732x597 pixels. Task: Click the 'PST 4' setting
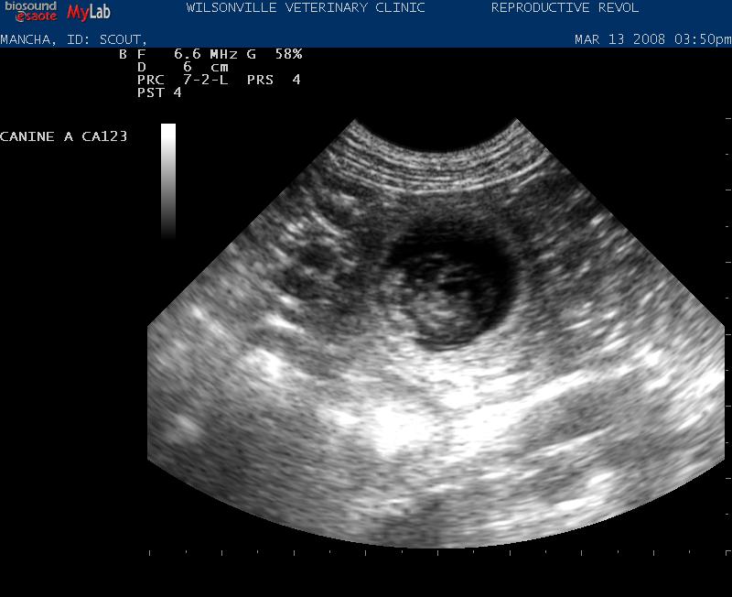[x=159, y=92]
